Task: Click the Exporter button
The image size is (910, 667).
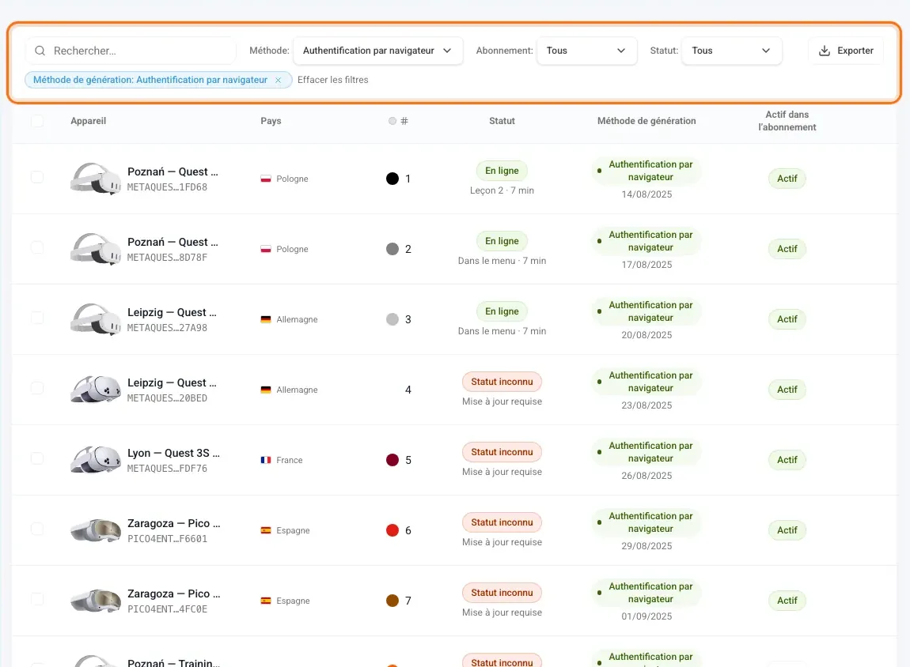Action: (846, 51)
